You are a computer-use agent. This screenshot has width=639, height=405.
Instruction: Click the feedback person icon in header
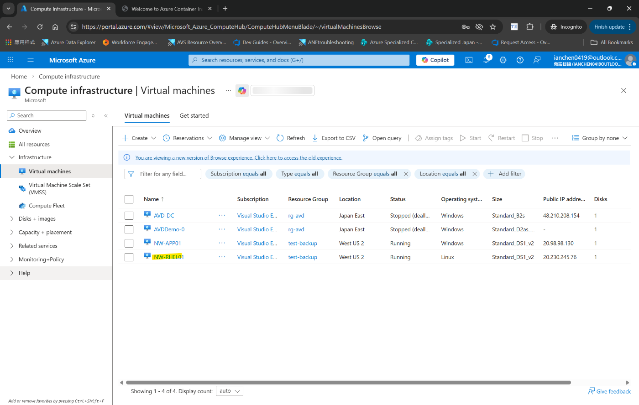(x=537, y=60)
